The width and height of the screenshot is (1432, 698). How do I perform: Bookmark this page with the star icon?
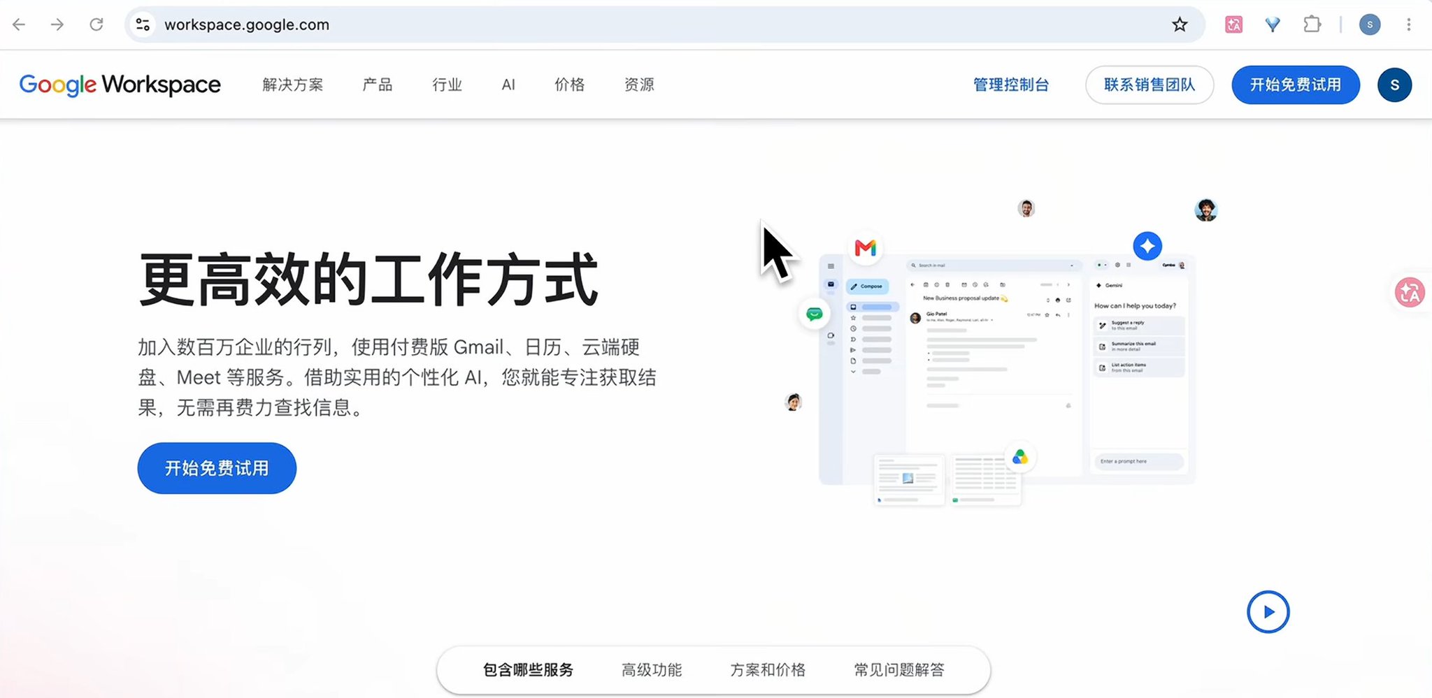(1180, 24)
